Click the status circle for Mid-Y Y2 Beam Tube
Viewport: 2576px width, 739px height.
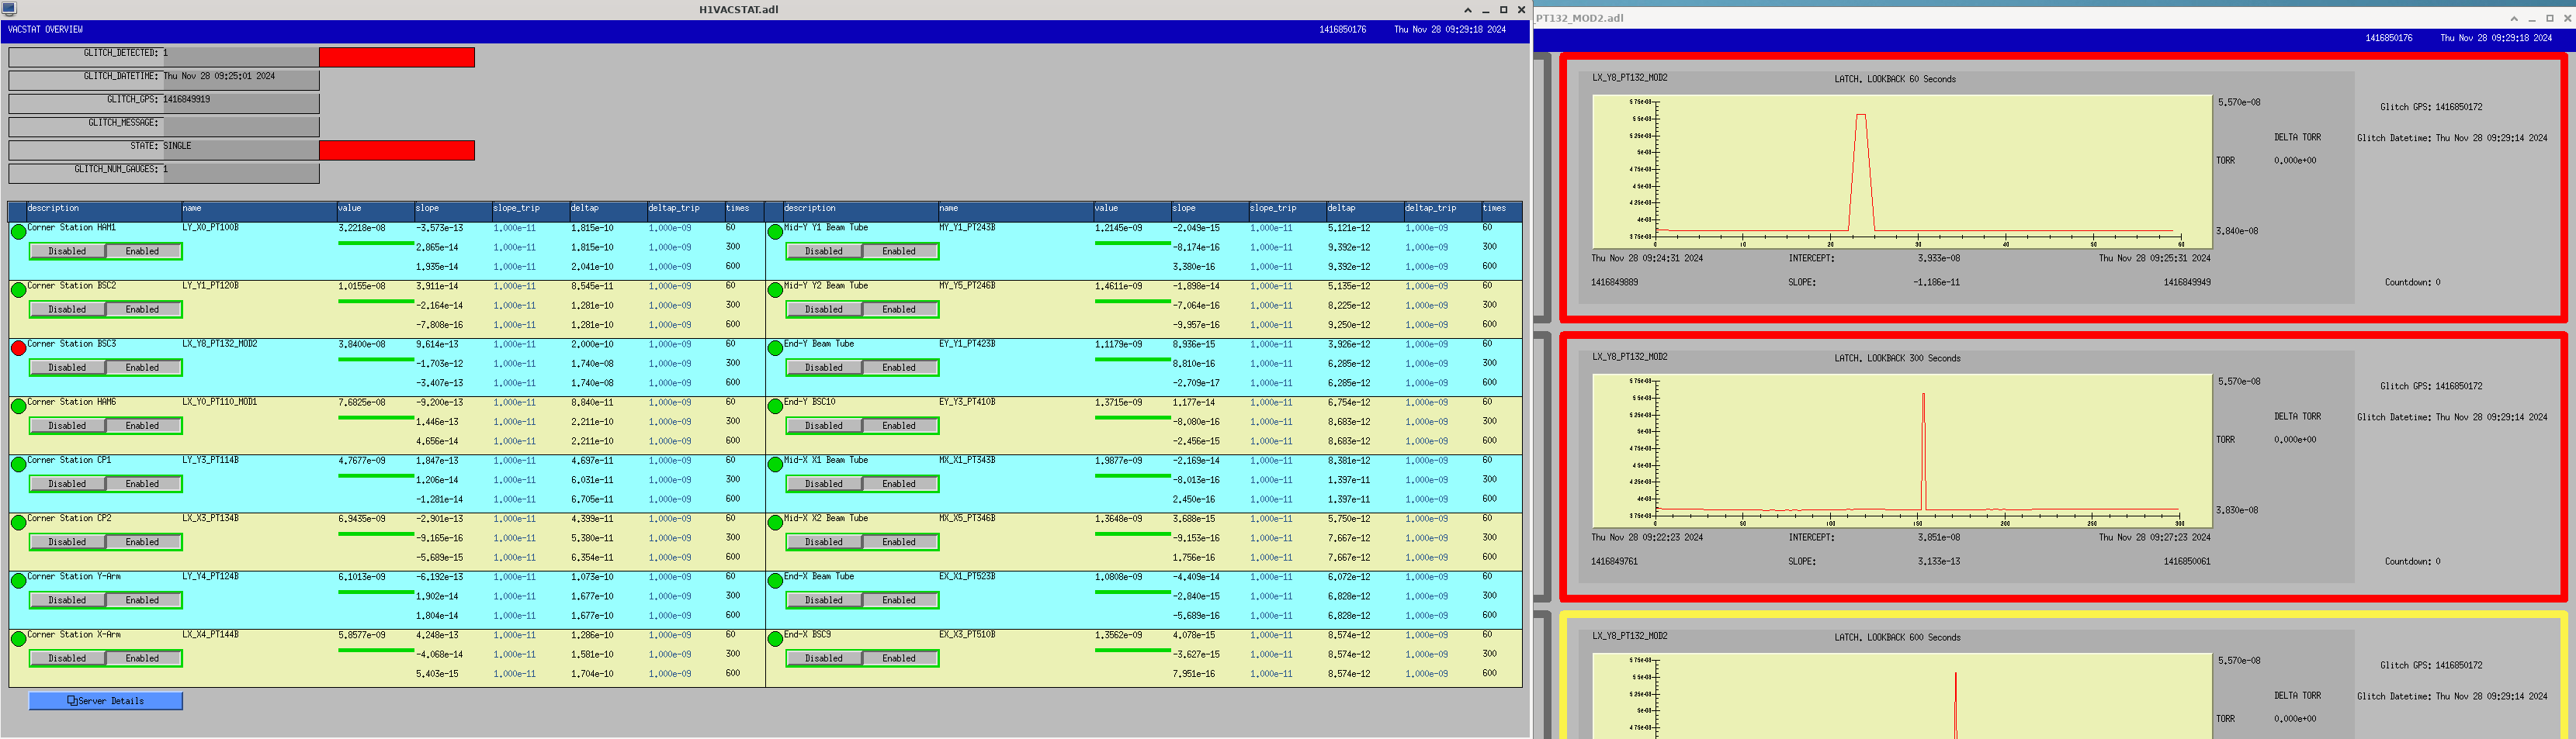775,291
